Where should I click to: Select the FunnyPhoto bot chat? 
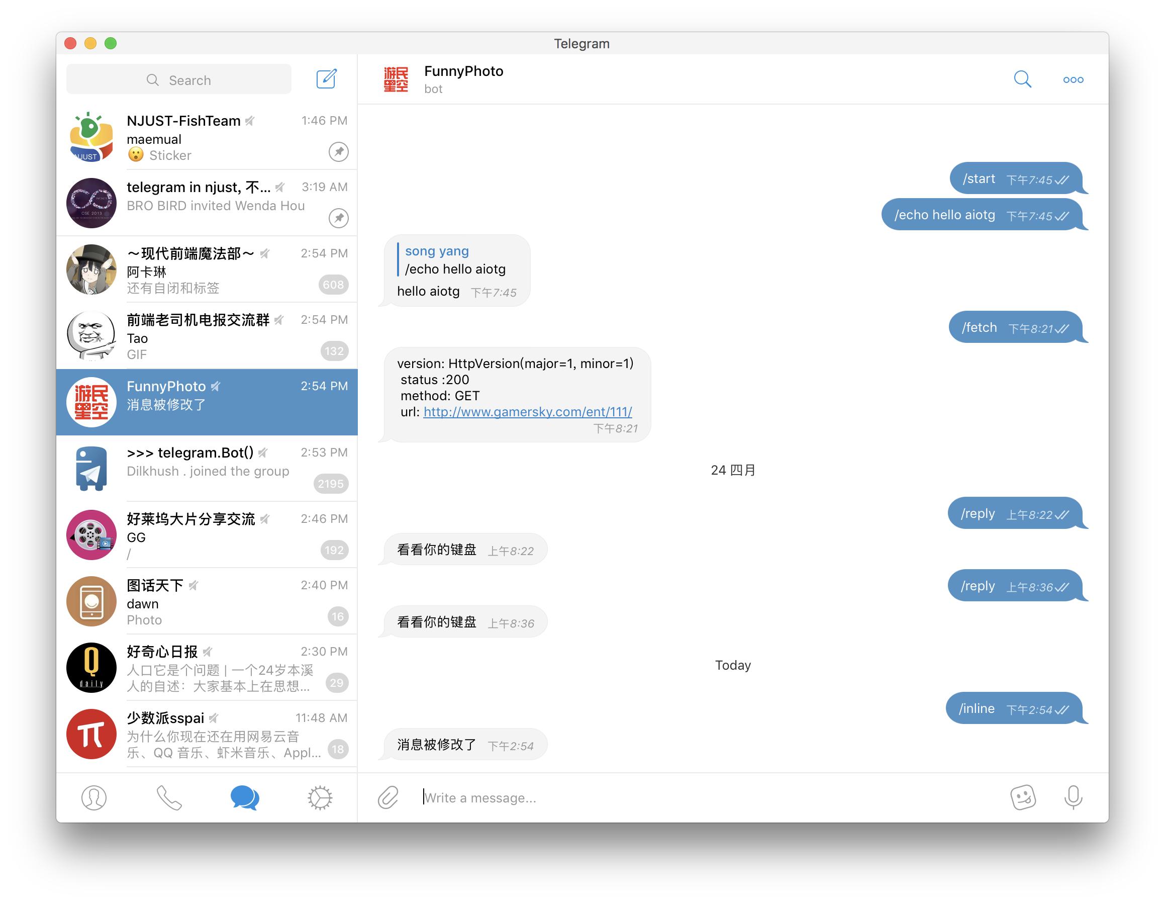pyautogui.click(x=209, y=396)
